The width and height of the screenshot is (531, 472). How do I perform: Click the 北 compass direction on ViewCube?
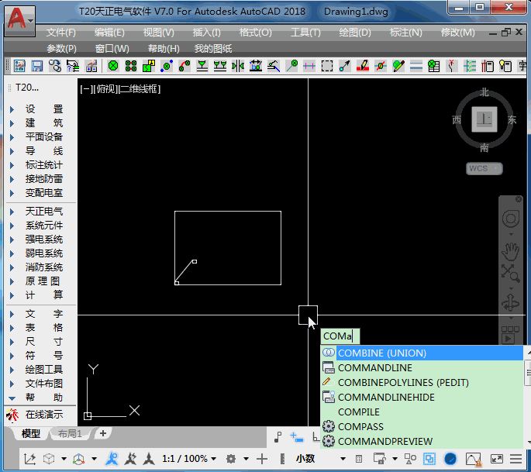(484, 92)
